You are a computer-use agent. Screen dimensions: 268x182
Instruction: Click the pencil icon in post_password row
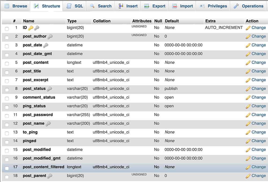[248, 115]
